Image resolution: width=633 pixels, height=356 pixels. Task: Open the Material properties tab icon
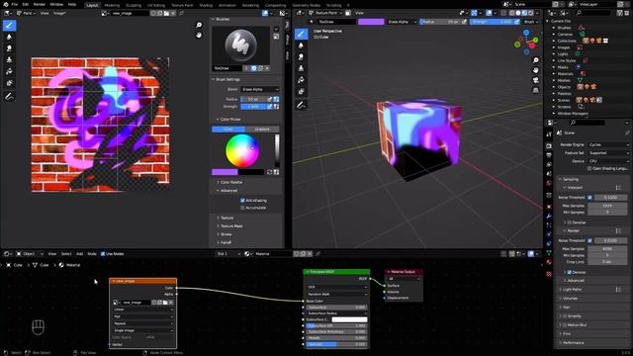549,262
